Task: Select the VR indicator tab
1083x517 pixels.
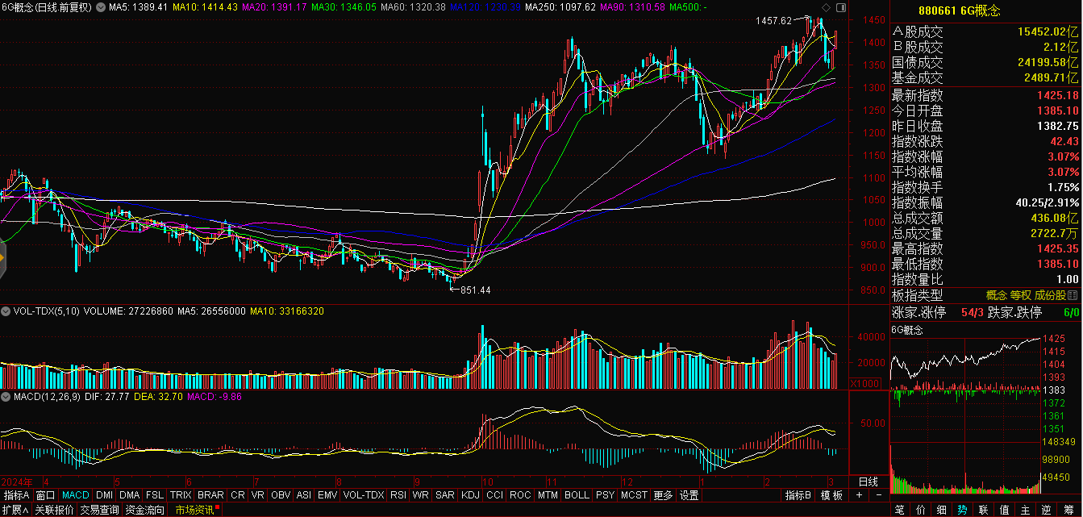Action: tap(257, 495)
